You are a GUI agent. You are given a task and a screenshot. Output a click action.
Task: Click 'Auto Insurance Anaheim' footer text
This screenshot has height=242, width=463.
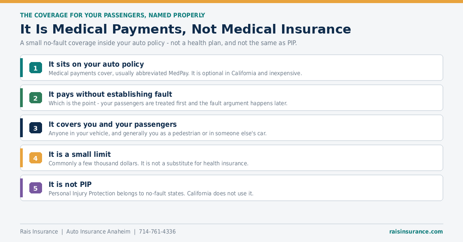pos(98,232)
